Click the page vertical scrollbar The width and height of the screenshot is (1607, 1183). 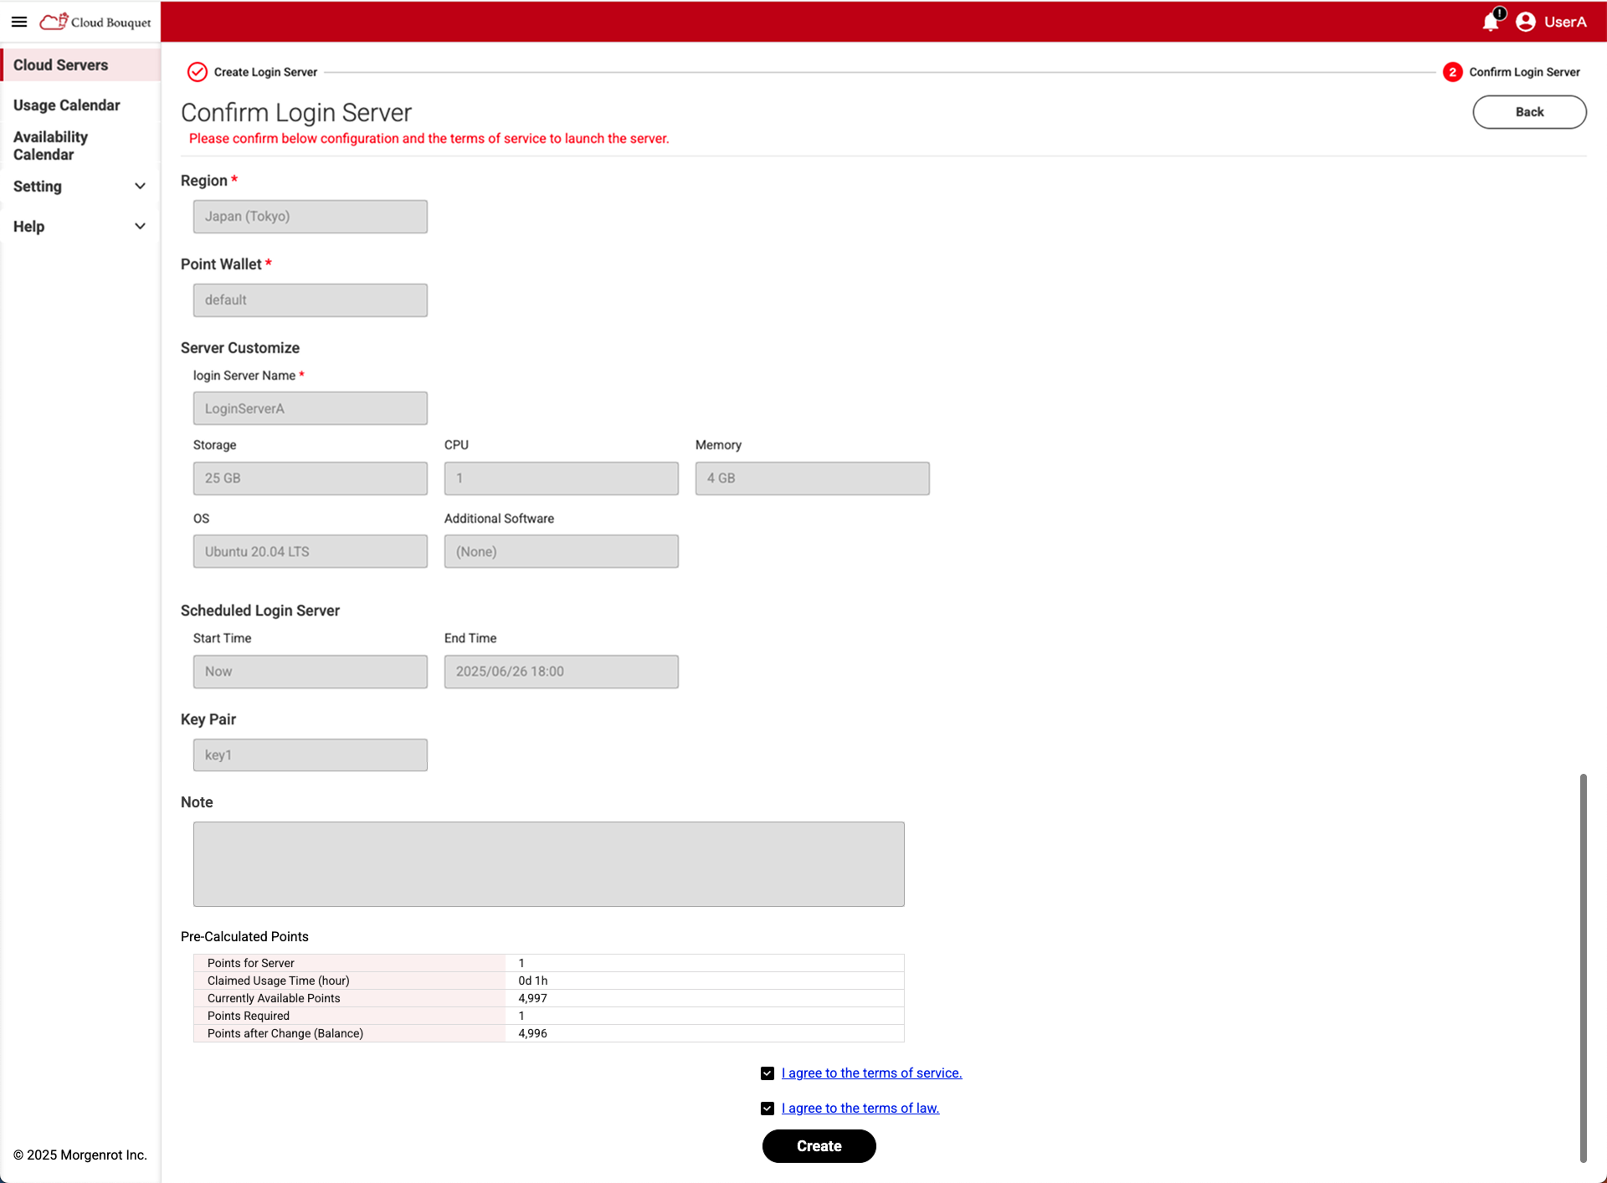click(x=1583, y=968)
